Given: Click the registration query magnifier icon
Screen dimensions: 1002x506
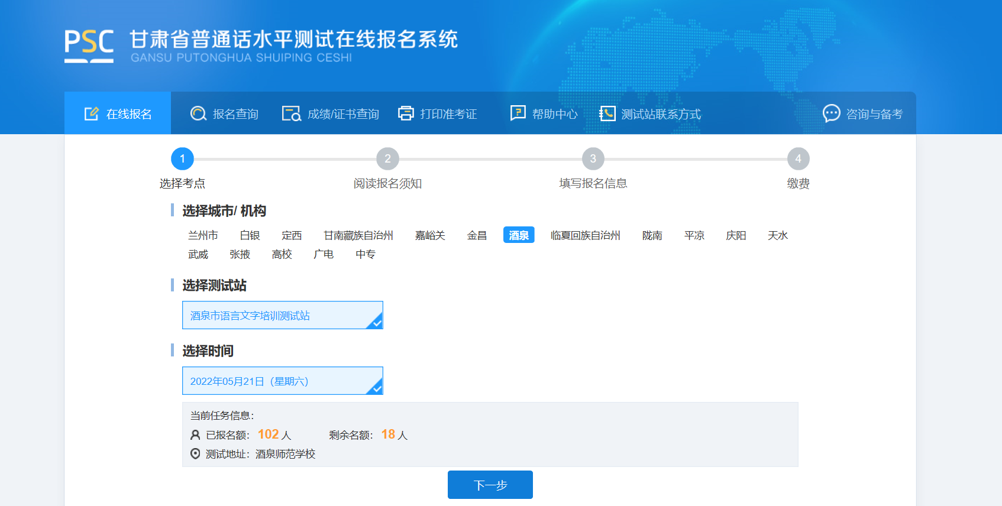Looking at the screenshot, I should [198, 113].
